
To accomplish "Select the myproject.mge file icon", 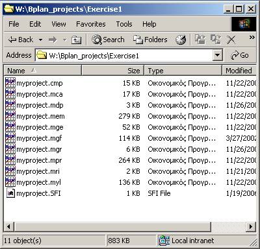I will click(x=10, y=126).
